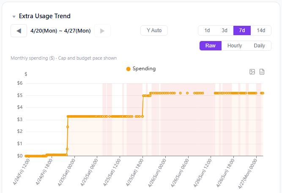Select the 7d time range
Screen dimensions: 282x193
pyautogui.click(x=242, y=30)
